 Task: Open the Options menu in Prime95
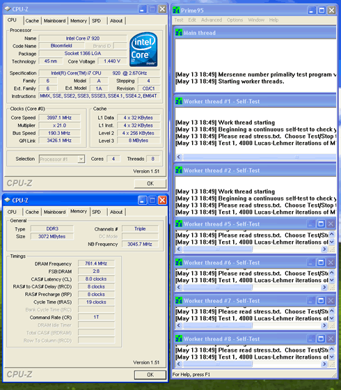[235, 20]
